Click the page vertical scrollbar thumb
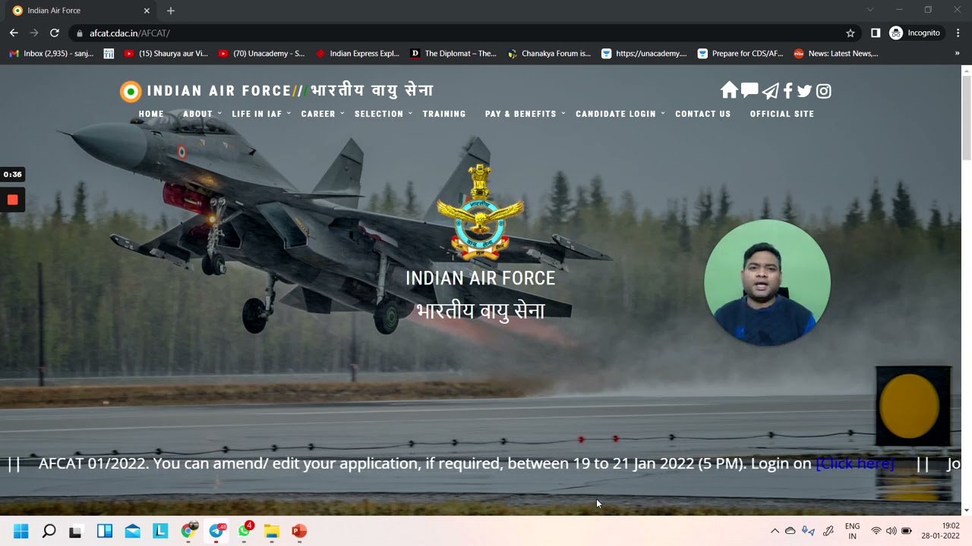 [966, 118]
